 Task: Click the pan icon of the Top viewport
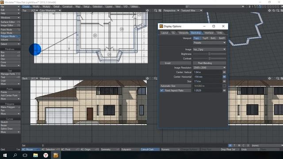[147, 11]
